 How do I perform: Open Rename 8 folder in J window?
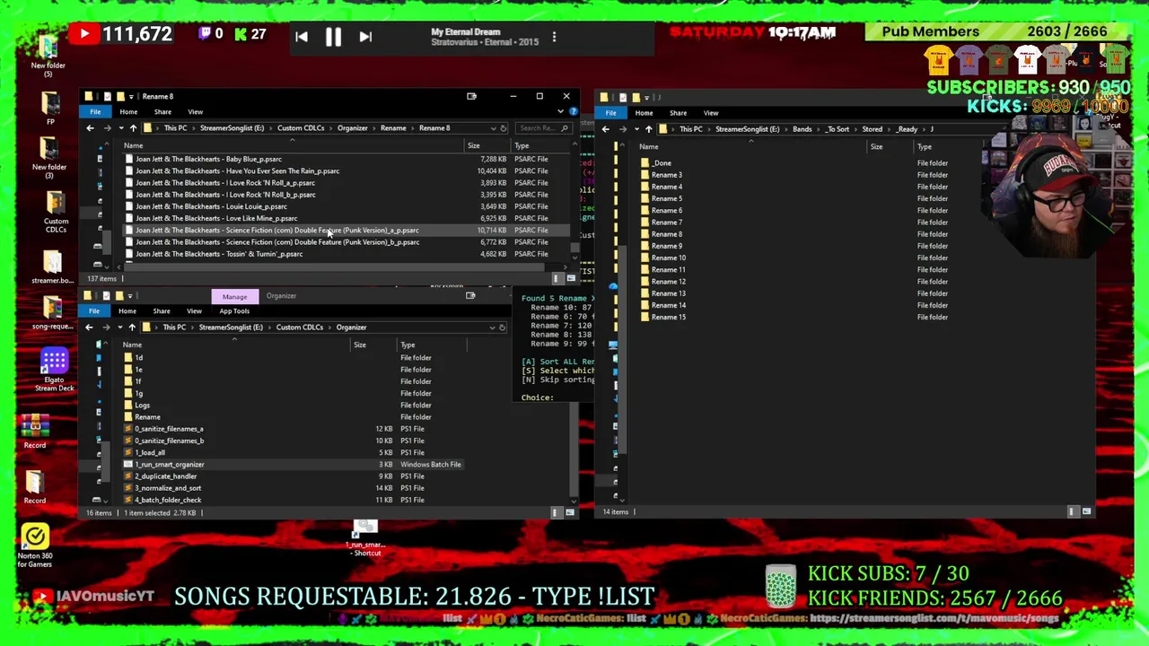[667, 234]
